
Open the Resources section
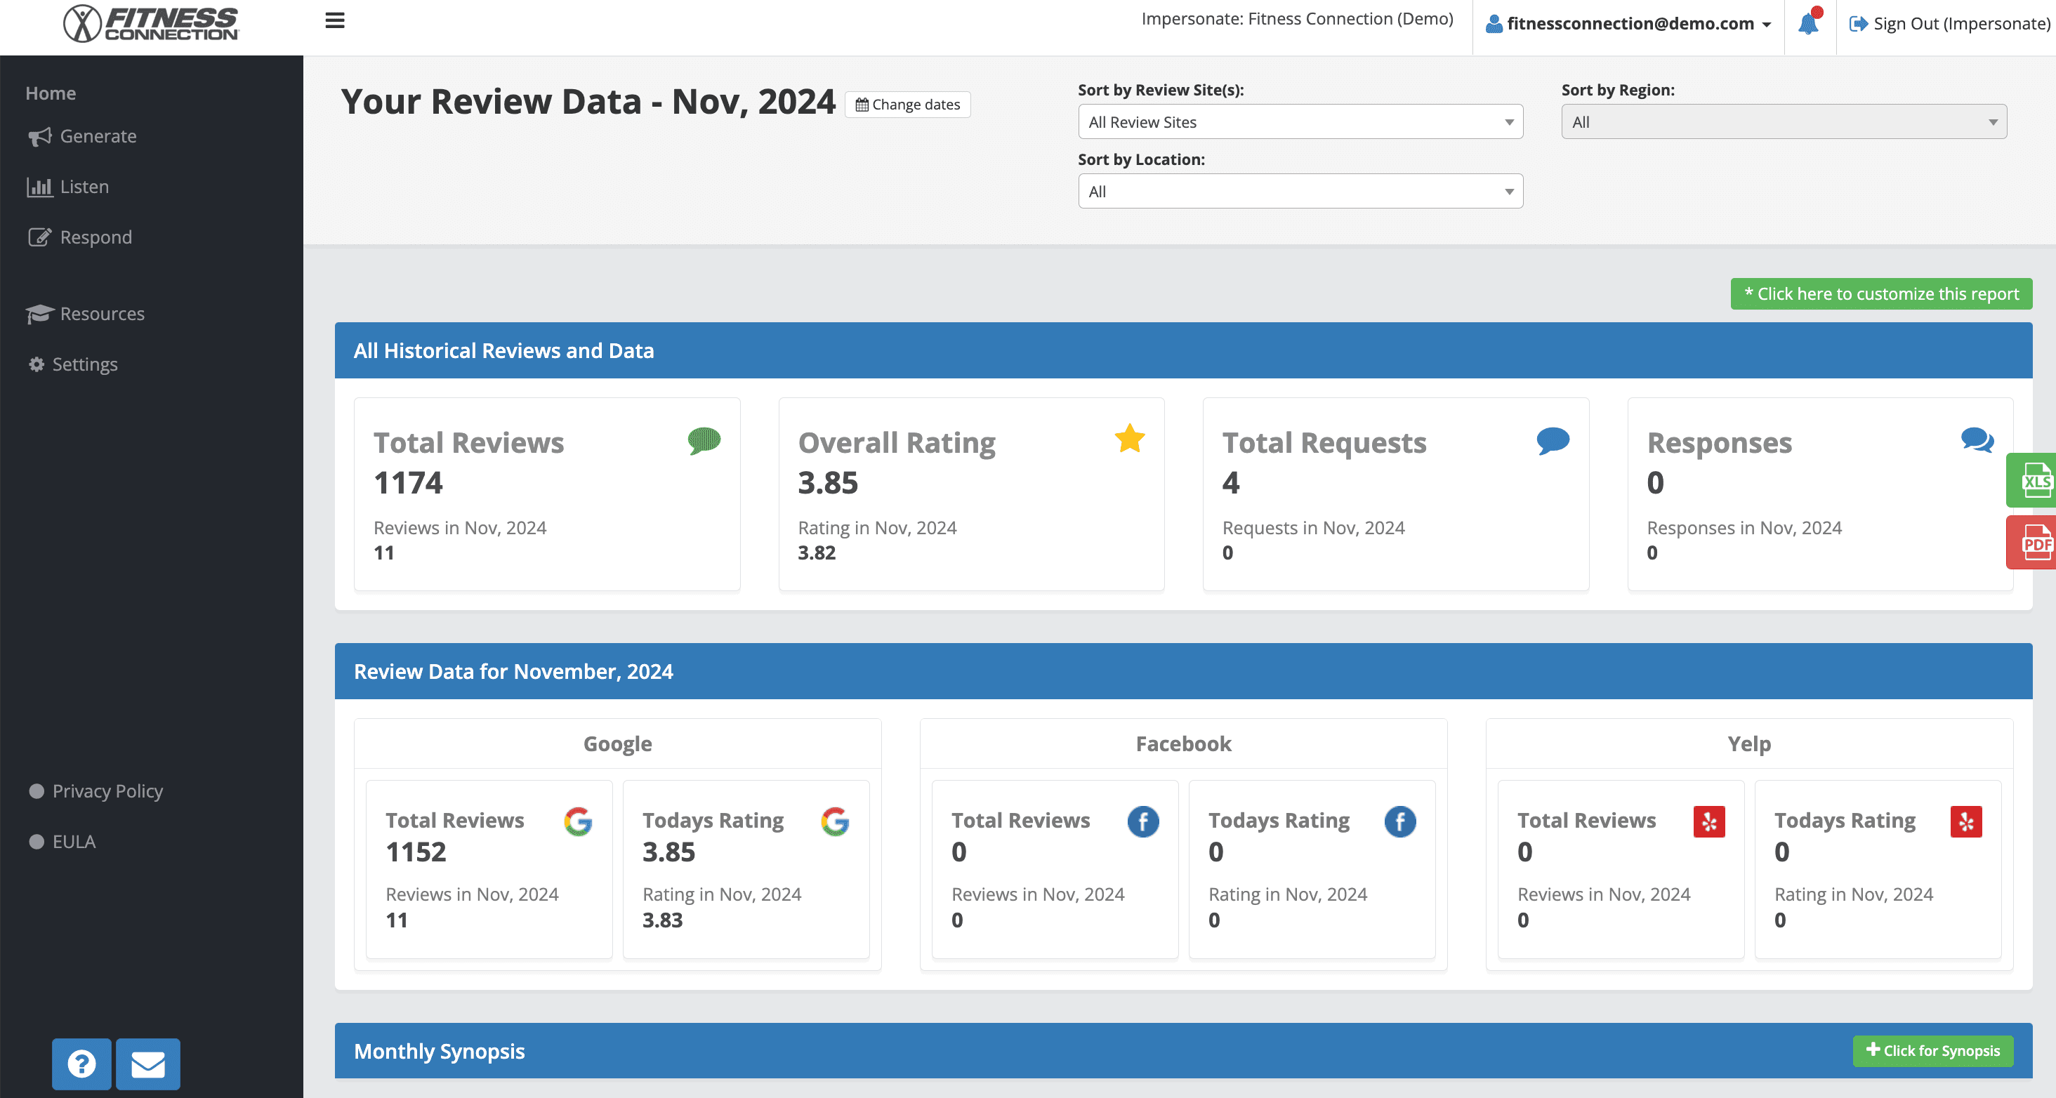101,313
